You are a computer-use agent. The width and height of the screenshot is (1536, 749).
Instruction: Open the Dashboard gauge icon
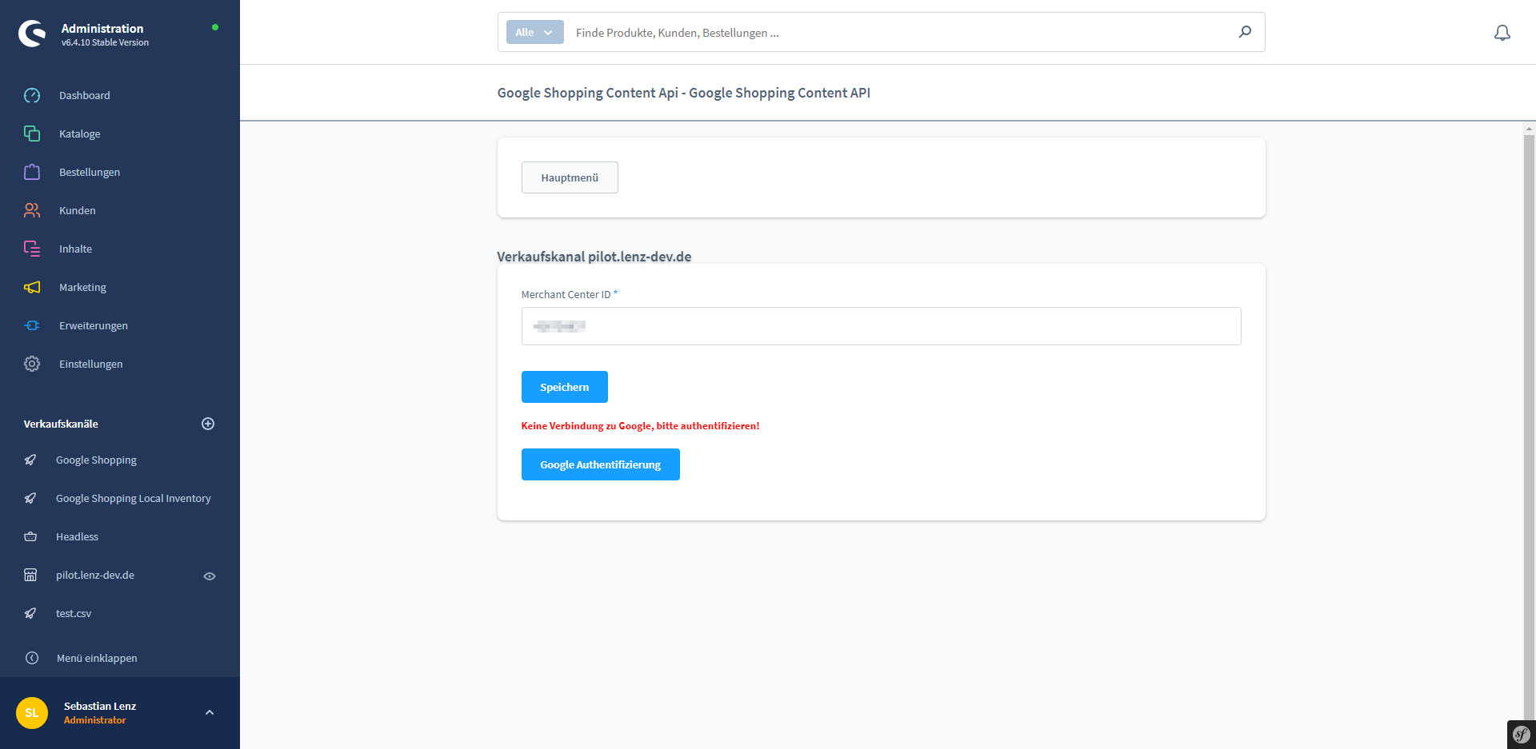pyautogui.click(x=32, y=95)
